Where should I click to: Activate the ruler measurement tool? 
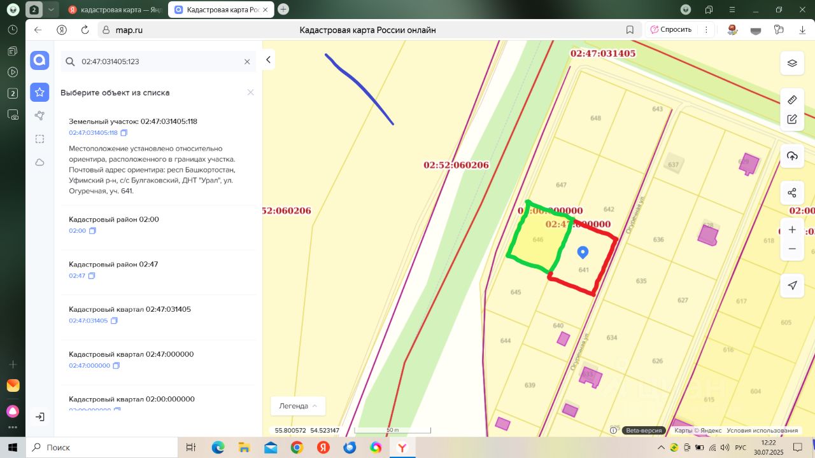792,100
